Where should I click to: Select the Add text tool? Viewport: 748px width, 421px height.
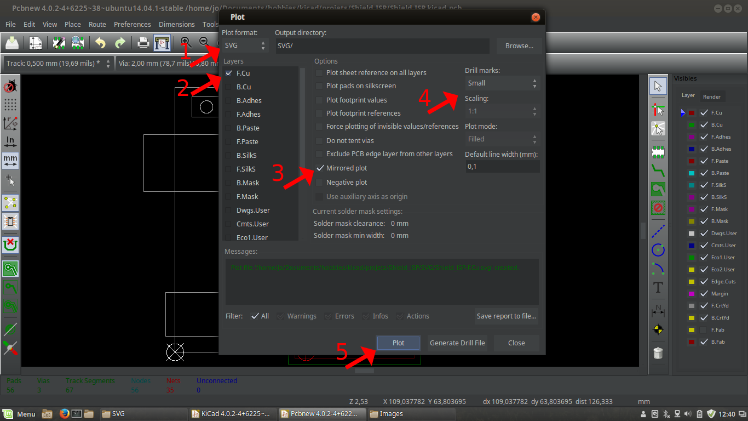pos(658,287)
